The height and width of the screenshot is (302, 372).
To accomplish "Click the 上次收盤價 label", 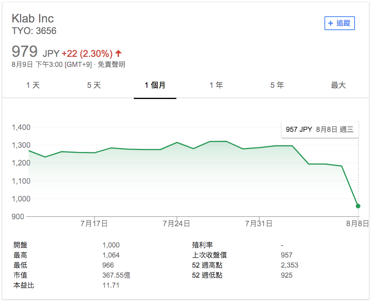I will tap(210, 255).
